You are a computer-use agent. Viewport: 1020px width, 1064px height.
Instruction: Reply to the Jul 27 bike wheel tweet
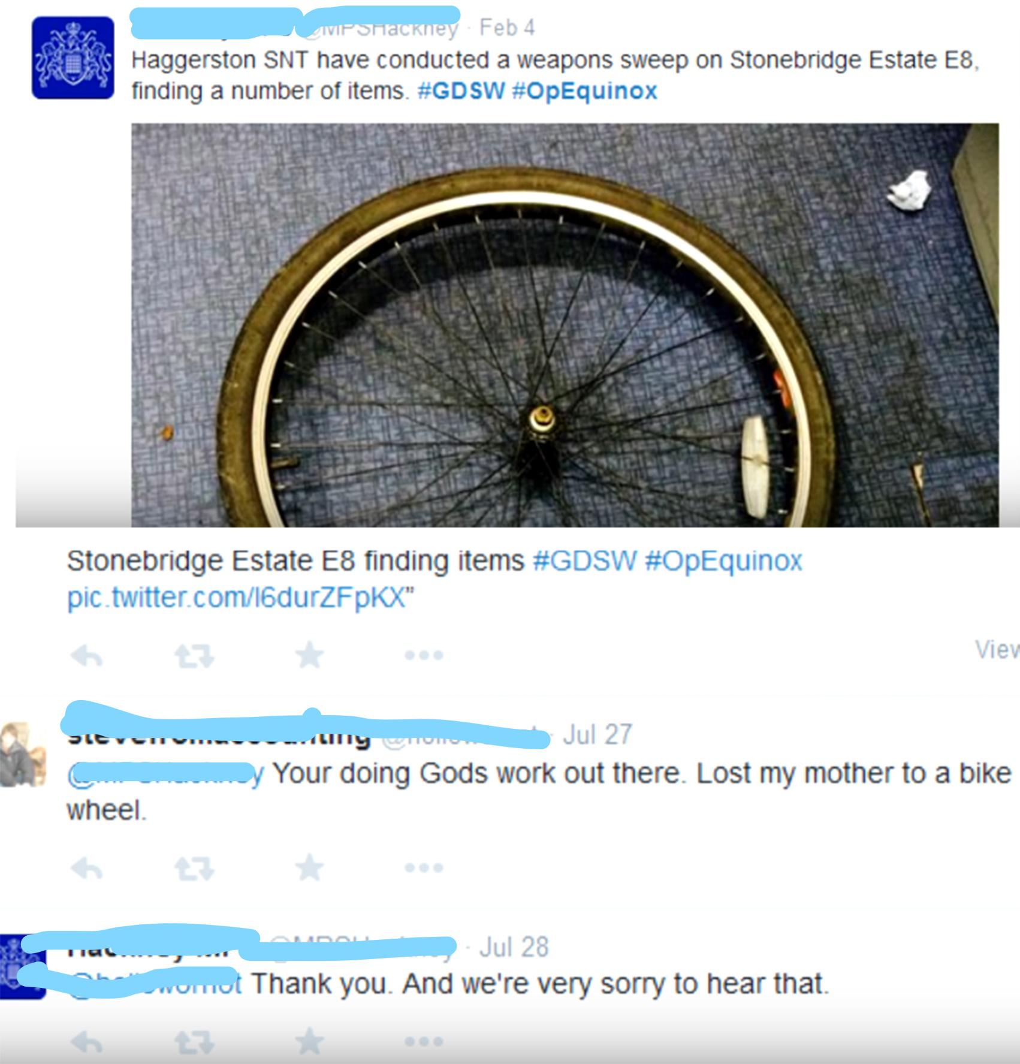[x=86, y=867]
